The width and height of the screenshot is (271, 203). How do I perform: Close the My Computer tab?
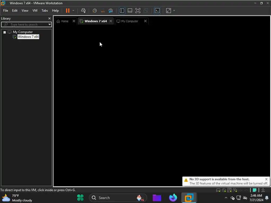click(x=145, y=21)
